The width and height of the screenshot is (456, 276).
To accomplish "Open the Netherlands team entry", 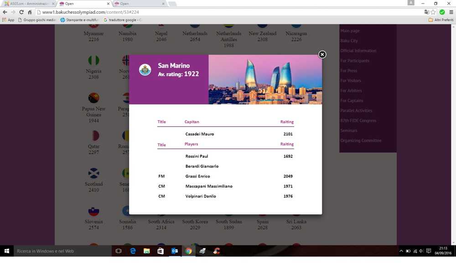I will tap(195, 33).
